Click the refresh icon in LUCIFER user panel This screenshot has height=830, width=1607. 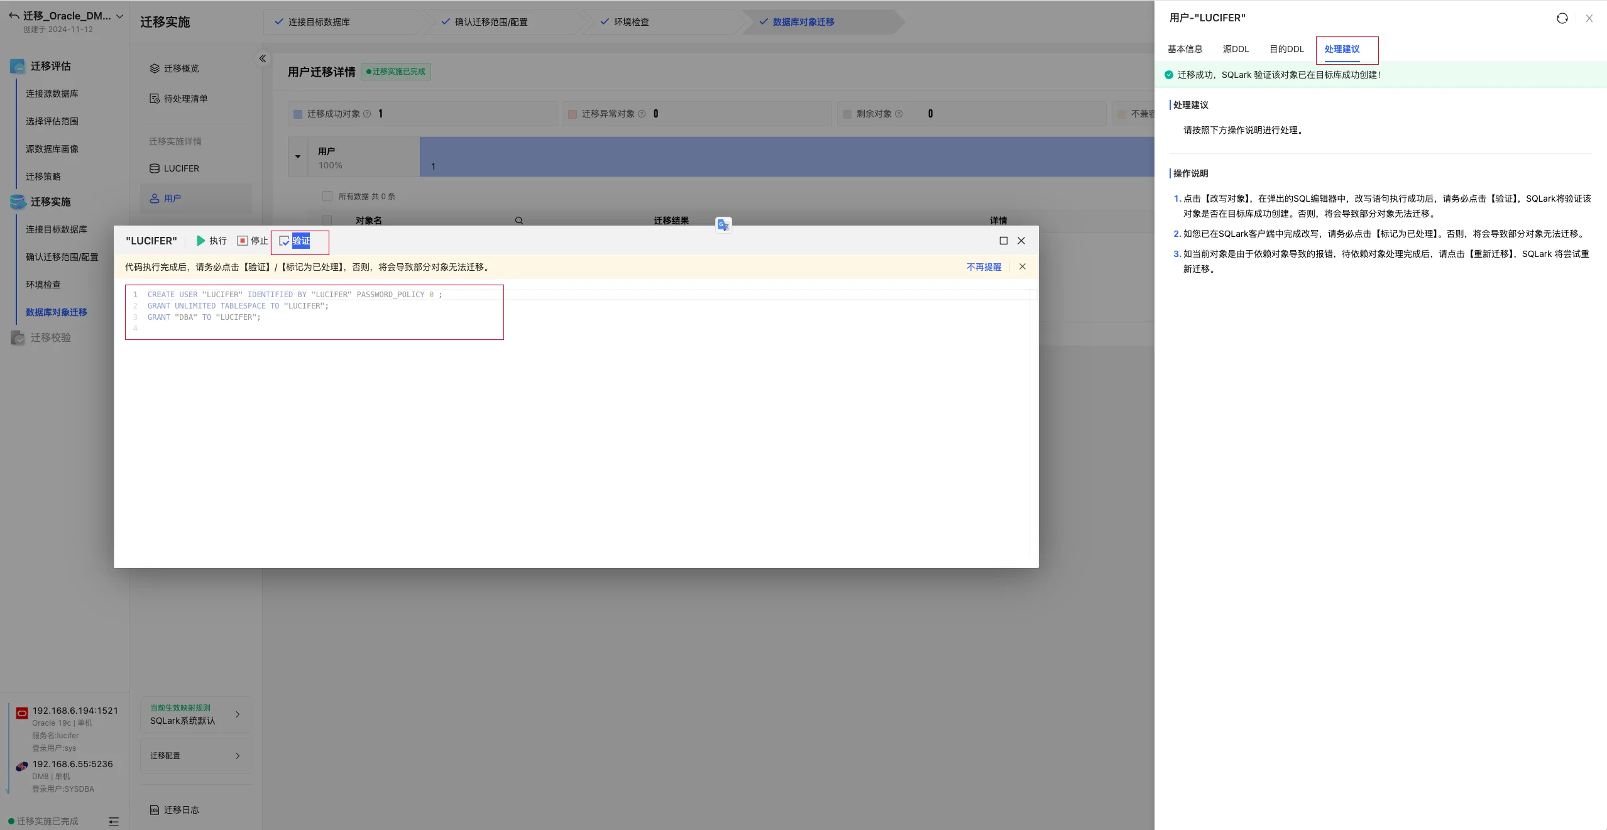[x=1562, y=18]
